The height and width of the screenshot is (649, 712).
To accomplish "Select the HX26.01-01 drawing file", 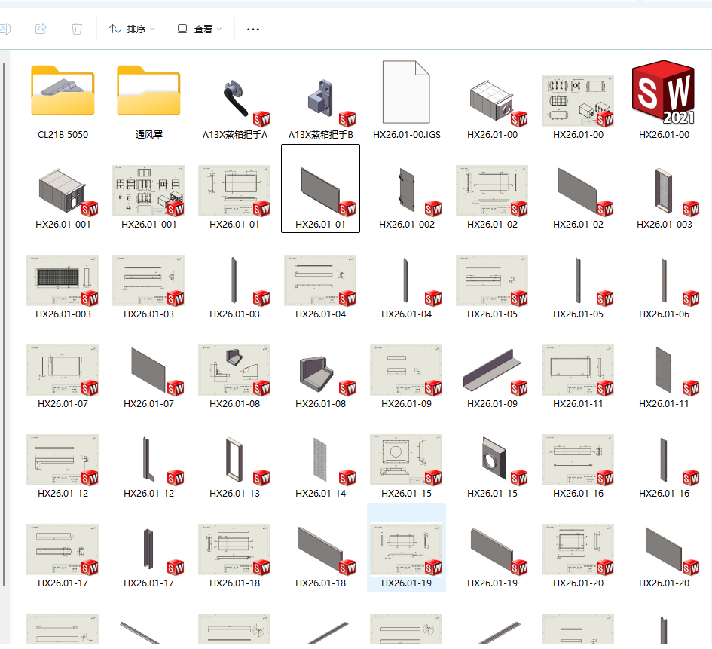I will tap(235, 190).
